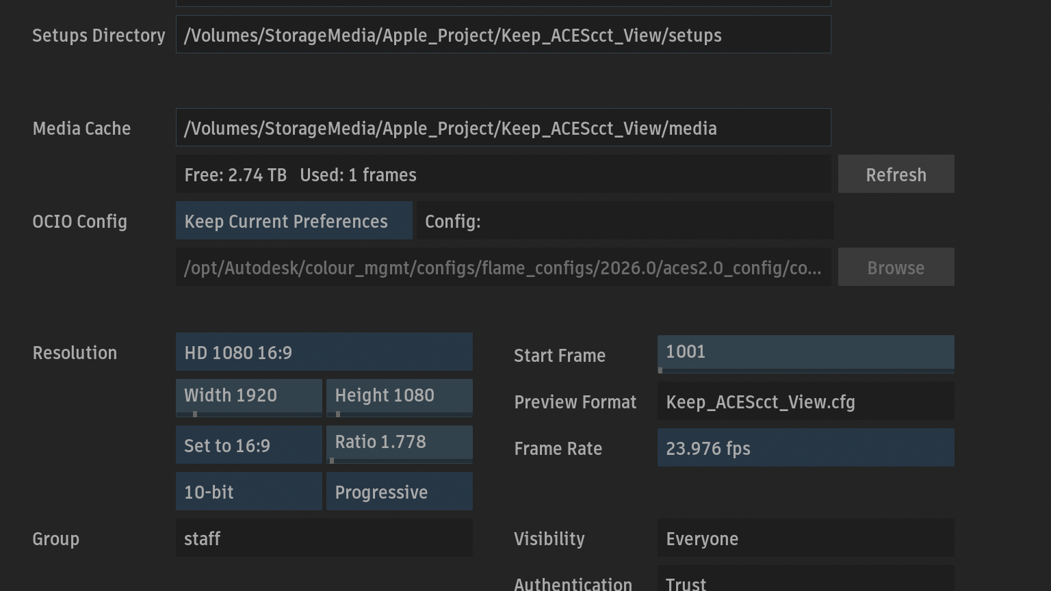Click the Width 1920 numeric field
This screenshot has width=1051, height=591.
click(248, 396)
